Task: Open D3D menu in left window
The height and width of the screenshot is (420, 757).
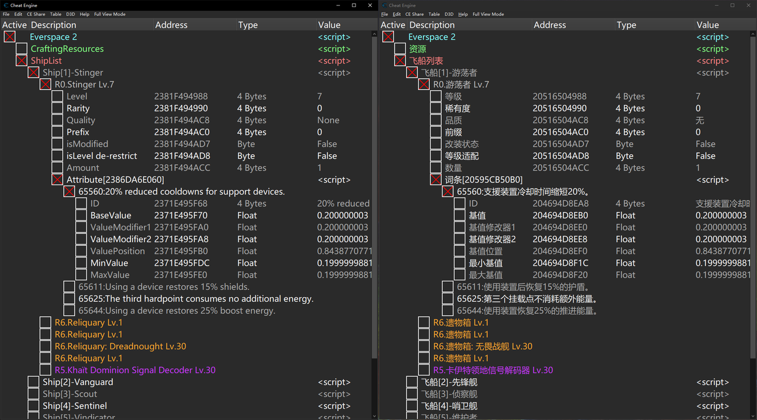Action: 70,14
